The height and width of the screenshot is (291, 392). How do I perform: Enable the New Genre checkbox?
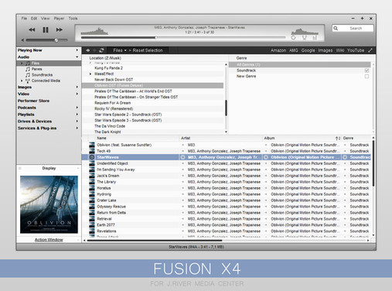tap(366, 77)
